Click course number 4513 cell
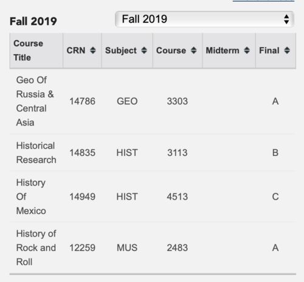The image size is (304, 282). (x=178, y=196)
